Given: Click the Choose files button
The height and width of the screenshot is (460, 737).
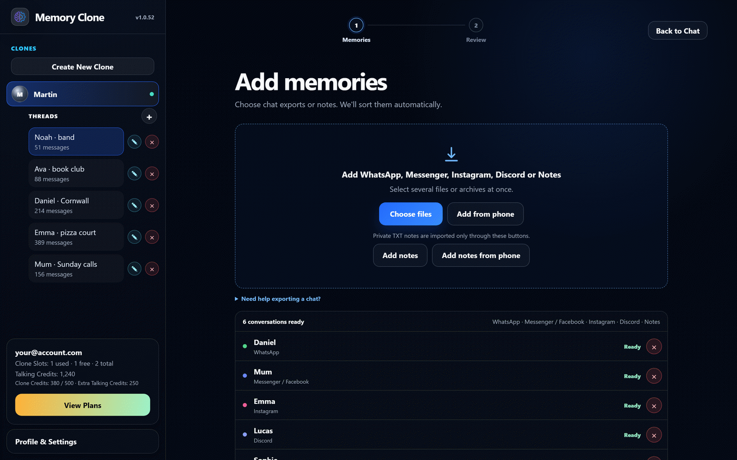Looking at the screenshot, I should coord(410,214).
